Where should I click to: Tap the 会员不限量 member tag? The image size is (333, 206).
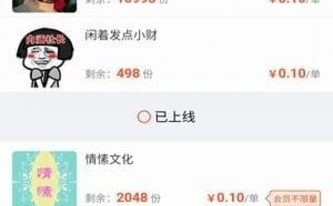pyautogui.click(x=293, y=199)
